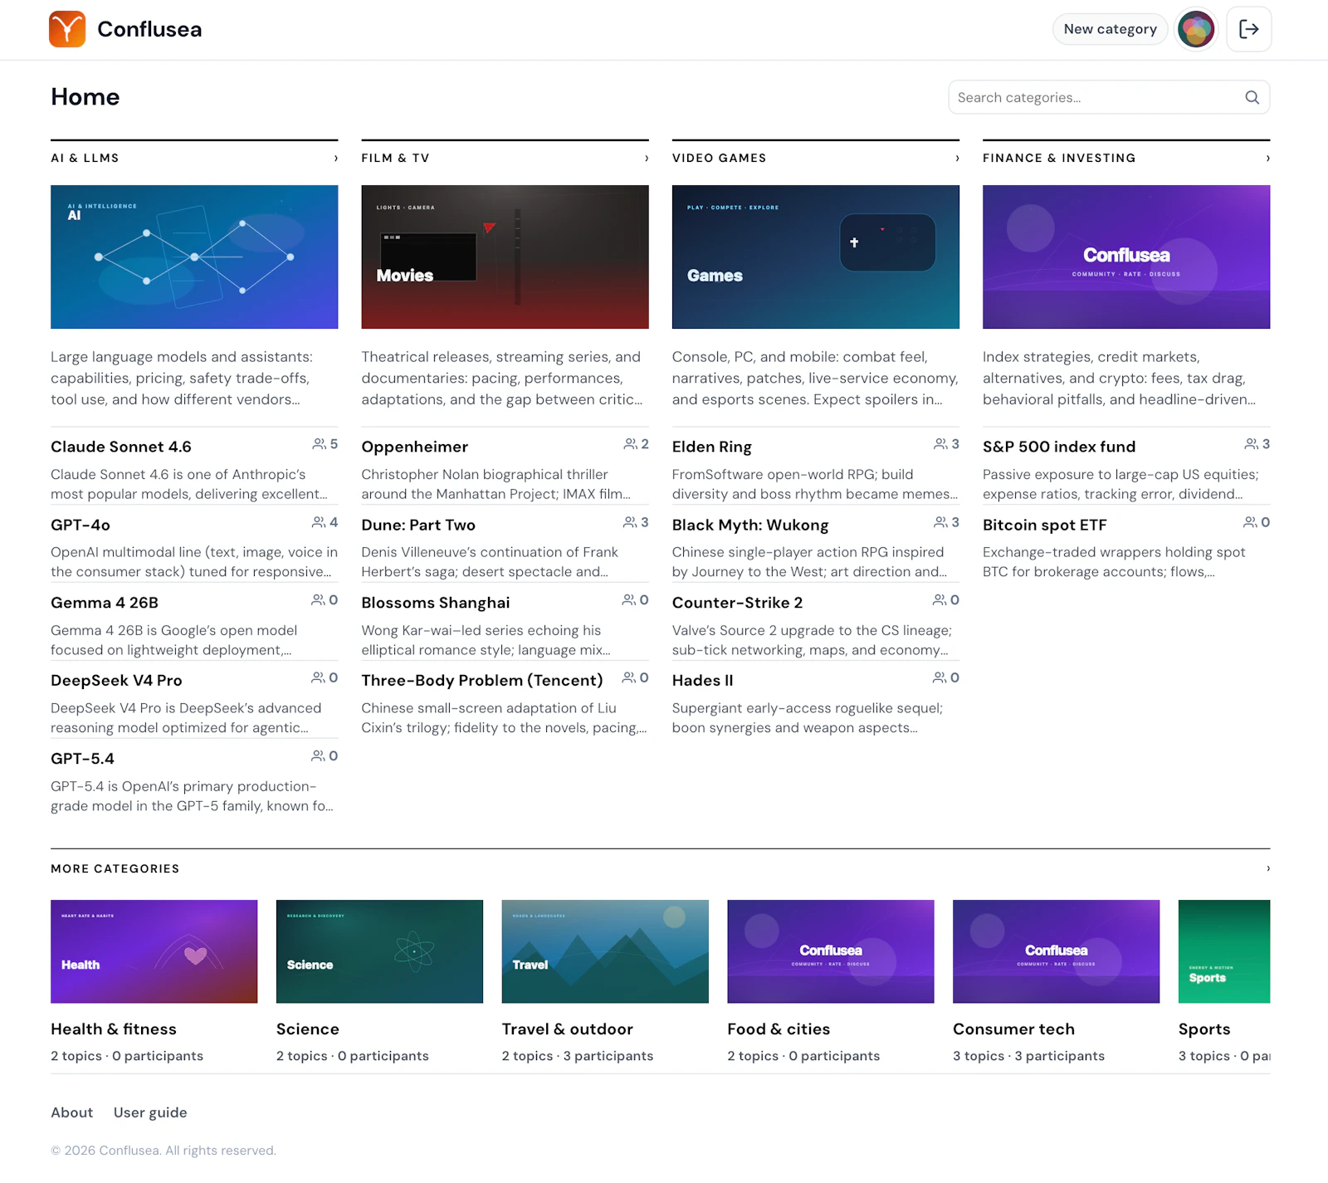The image size is (1328, 1183).
Task: Open the Gemma 4 26B topic
Action: point(105,603)
